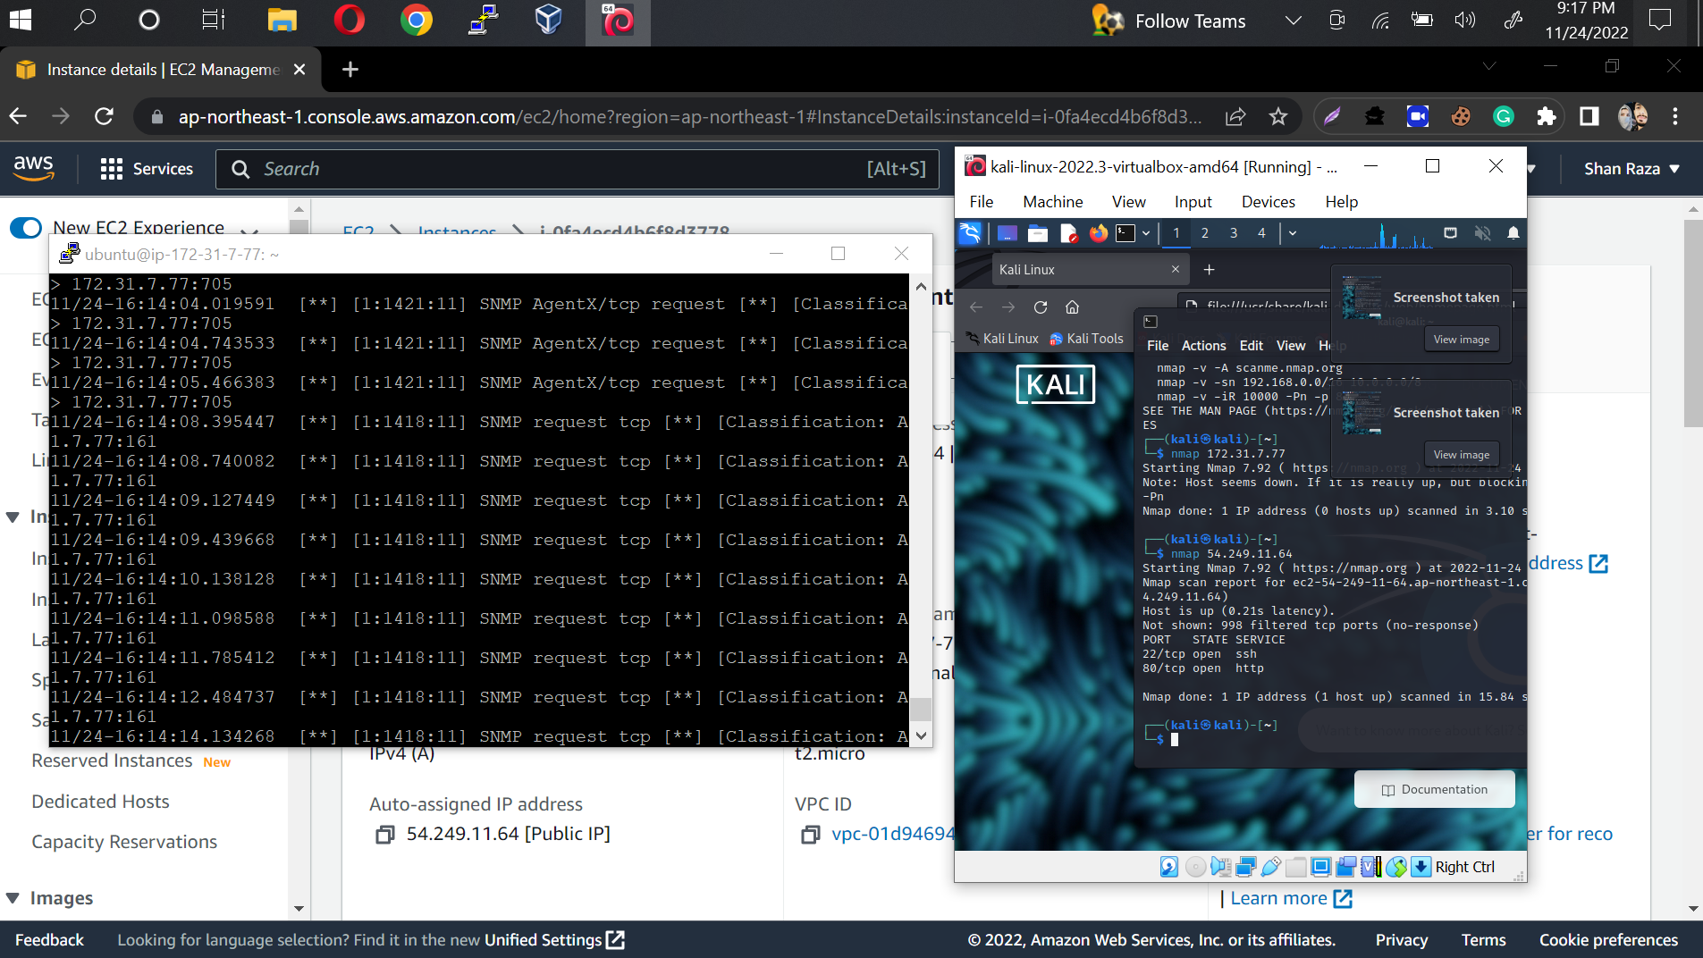Expand the workspace switcher chevron after workspace 4

1293,233
